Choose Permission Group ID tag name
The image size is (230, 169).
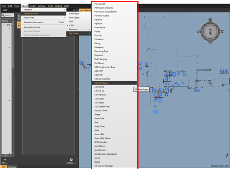[x=114, y=8]
